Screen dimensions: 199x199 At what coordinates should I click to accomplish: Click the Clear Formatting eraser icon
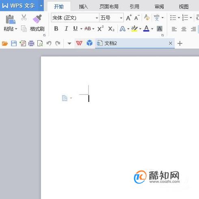(147, 17)
